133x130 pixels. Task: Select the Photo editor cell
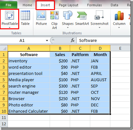(29, 105)
